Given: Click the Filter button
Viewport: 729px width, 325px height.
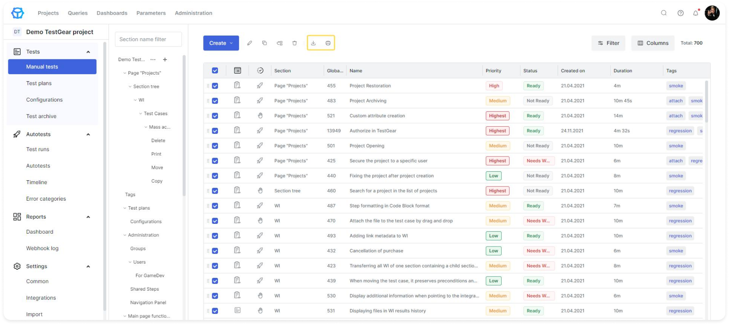Looking at the screenshot, I should (608, 43).
